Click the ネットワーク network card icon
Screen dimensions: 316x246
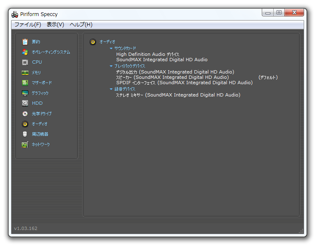coord(25,145)
